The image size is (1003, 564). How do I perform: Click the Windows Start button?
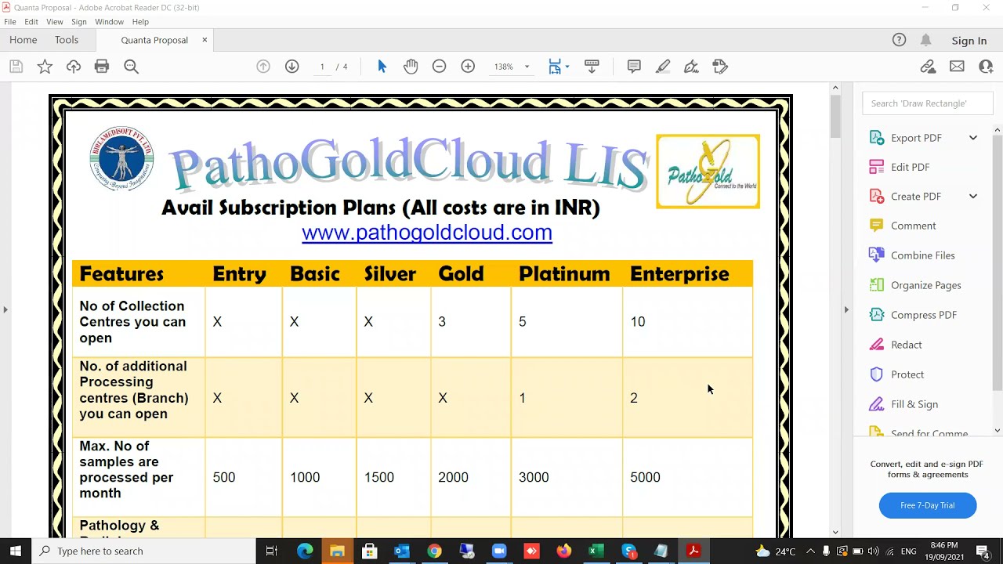click(x=16, y=551)
